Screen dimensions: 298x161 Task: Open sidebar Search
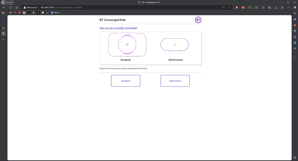tap(295, 13)
